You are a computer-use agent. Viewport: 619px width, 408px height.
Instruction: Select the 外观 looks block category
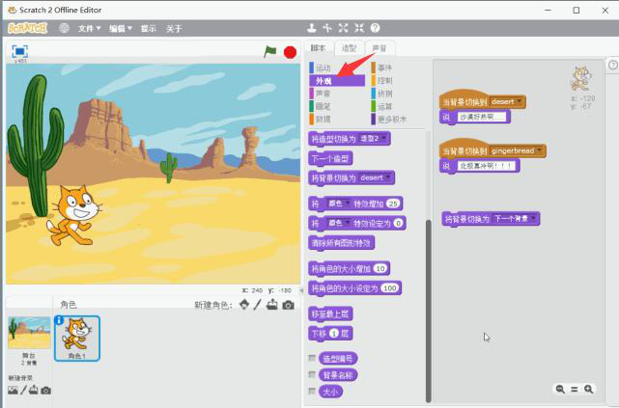click(x=337, y=81)
